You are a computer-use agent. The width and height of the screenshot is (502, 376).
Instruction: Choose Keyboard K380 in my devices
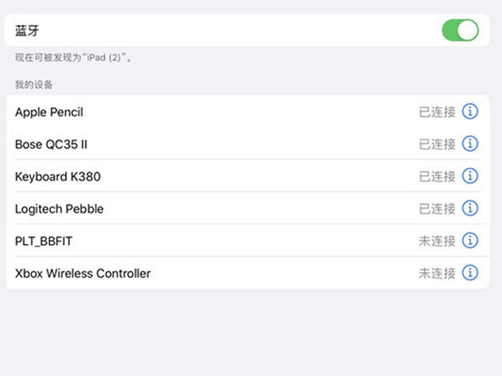point(59,176)
